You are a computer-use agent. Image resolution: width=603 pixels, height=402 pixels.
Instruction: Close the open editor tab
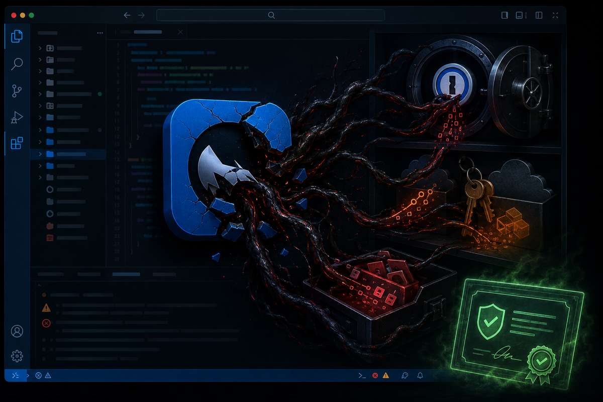pyautogui.click(x=181, y=32)
